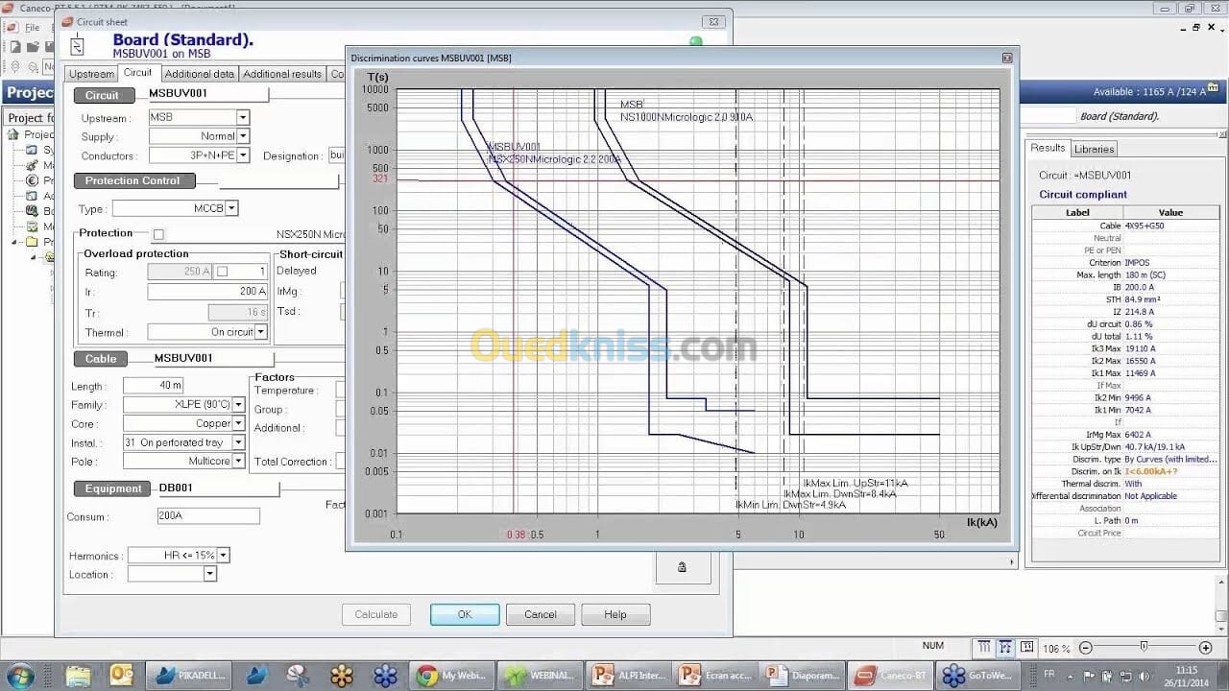
Task: Switch to Ecran acc... PowerPoint taskbar item
Action: coord(715,676)
